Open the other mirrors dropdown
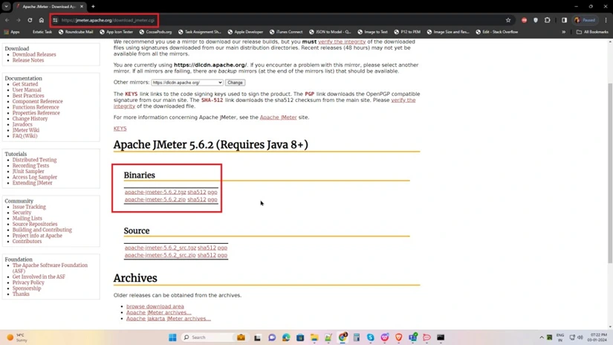 [187, 83]
